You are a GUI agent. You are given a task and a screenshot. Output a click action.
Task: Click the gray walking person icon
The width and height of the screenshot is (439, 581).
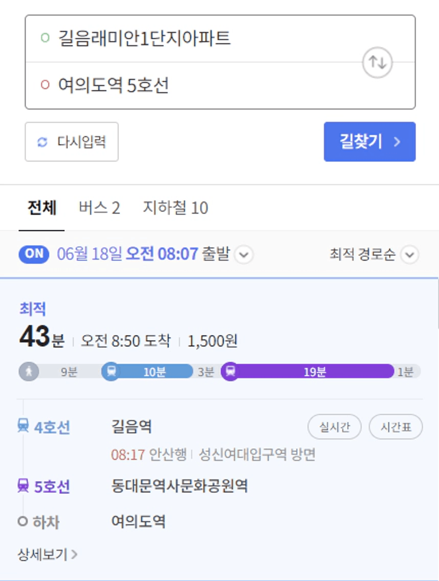29,371
